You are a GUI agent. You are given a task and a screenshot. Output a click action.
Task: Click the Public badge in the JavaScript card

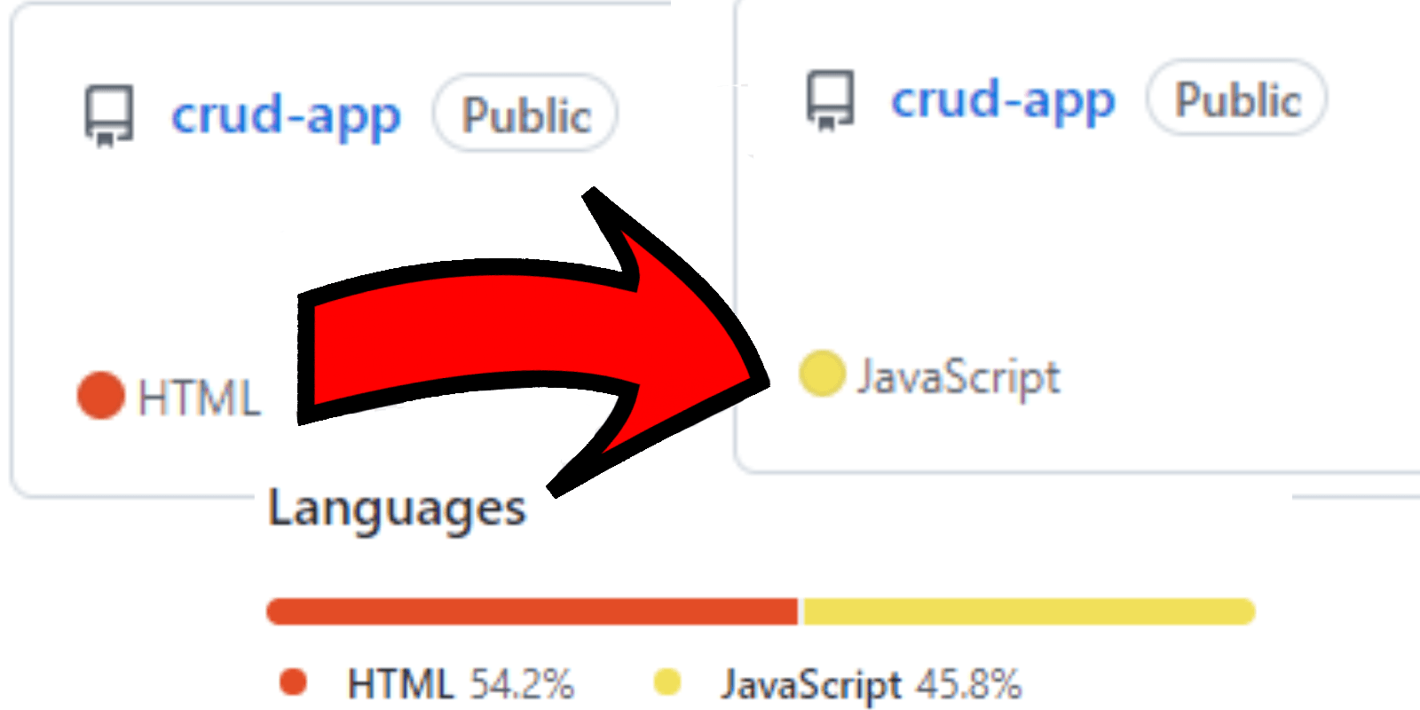point(1237,99)
